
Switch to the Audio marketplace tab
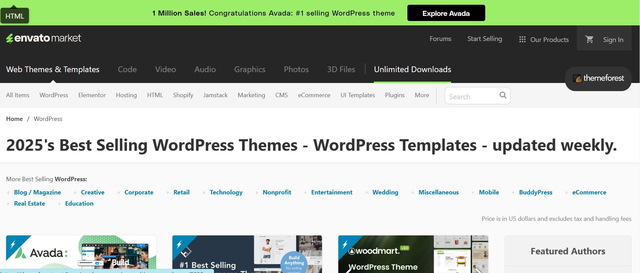(205, 69)
